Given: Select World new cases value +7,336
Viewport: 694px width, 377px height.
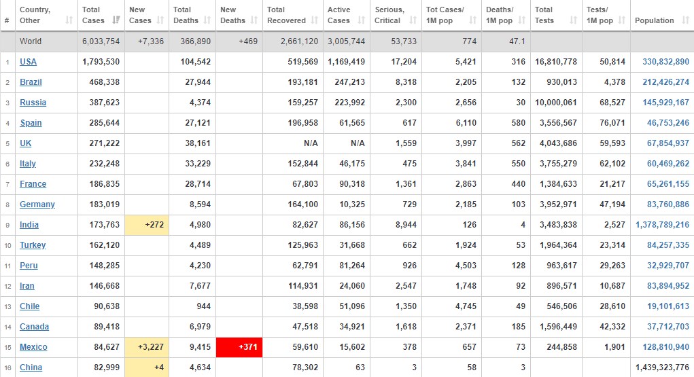Looking at the screenshot, I should pyautogui.click(x=150, y=41).
